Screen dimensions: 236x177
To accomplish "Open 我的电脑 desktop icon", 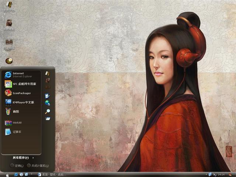I will tap(9, 25).
